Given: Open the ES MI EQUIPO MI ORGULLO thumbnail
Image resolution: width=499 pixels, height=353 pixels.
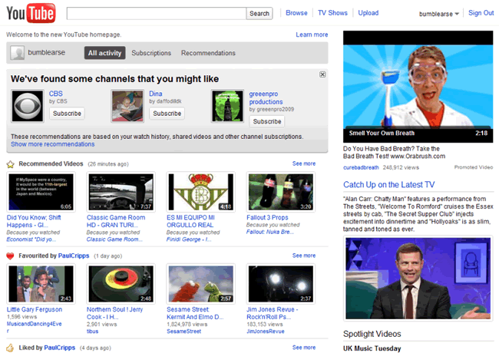Looking at the screenshot, I should 201,192.
